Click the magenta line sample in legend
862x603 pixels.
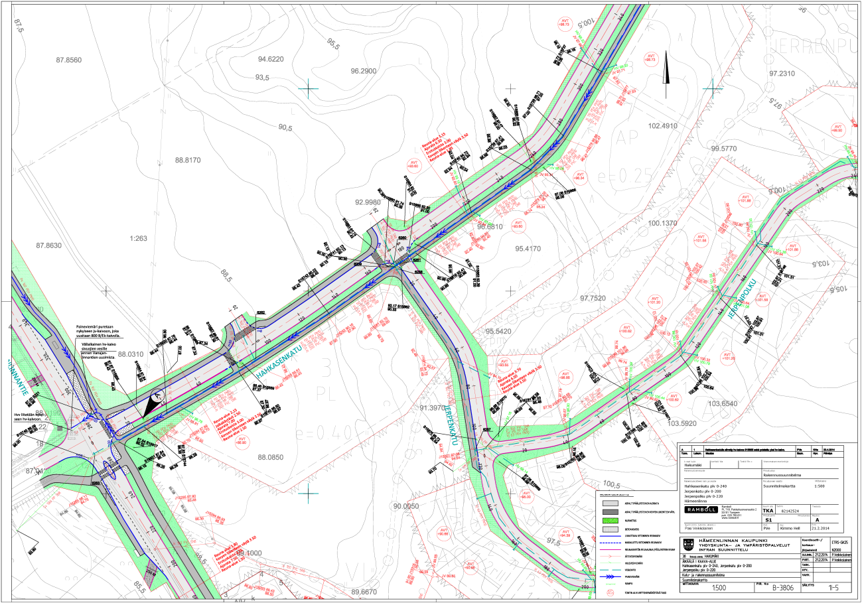pos(611,549)
